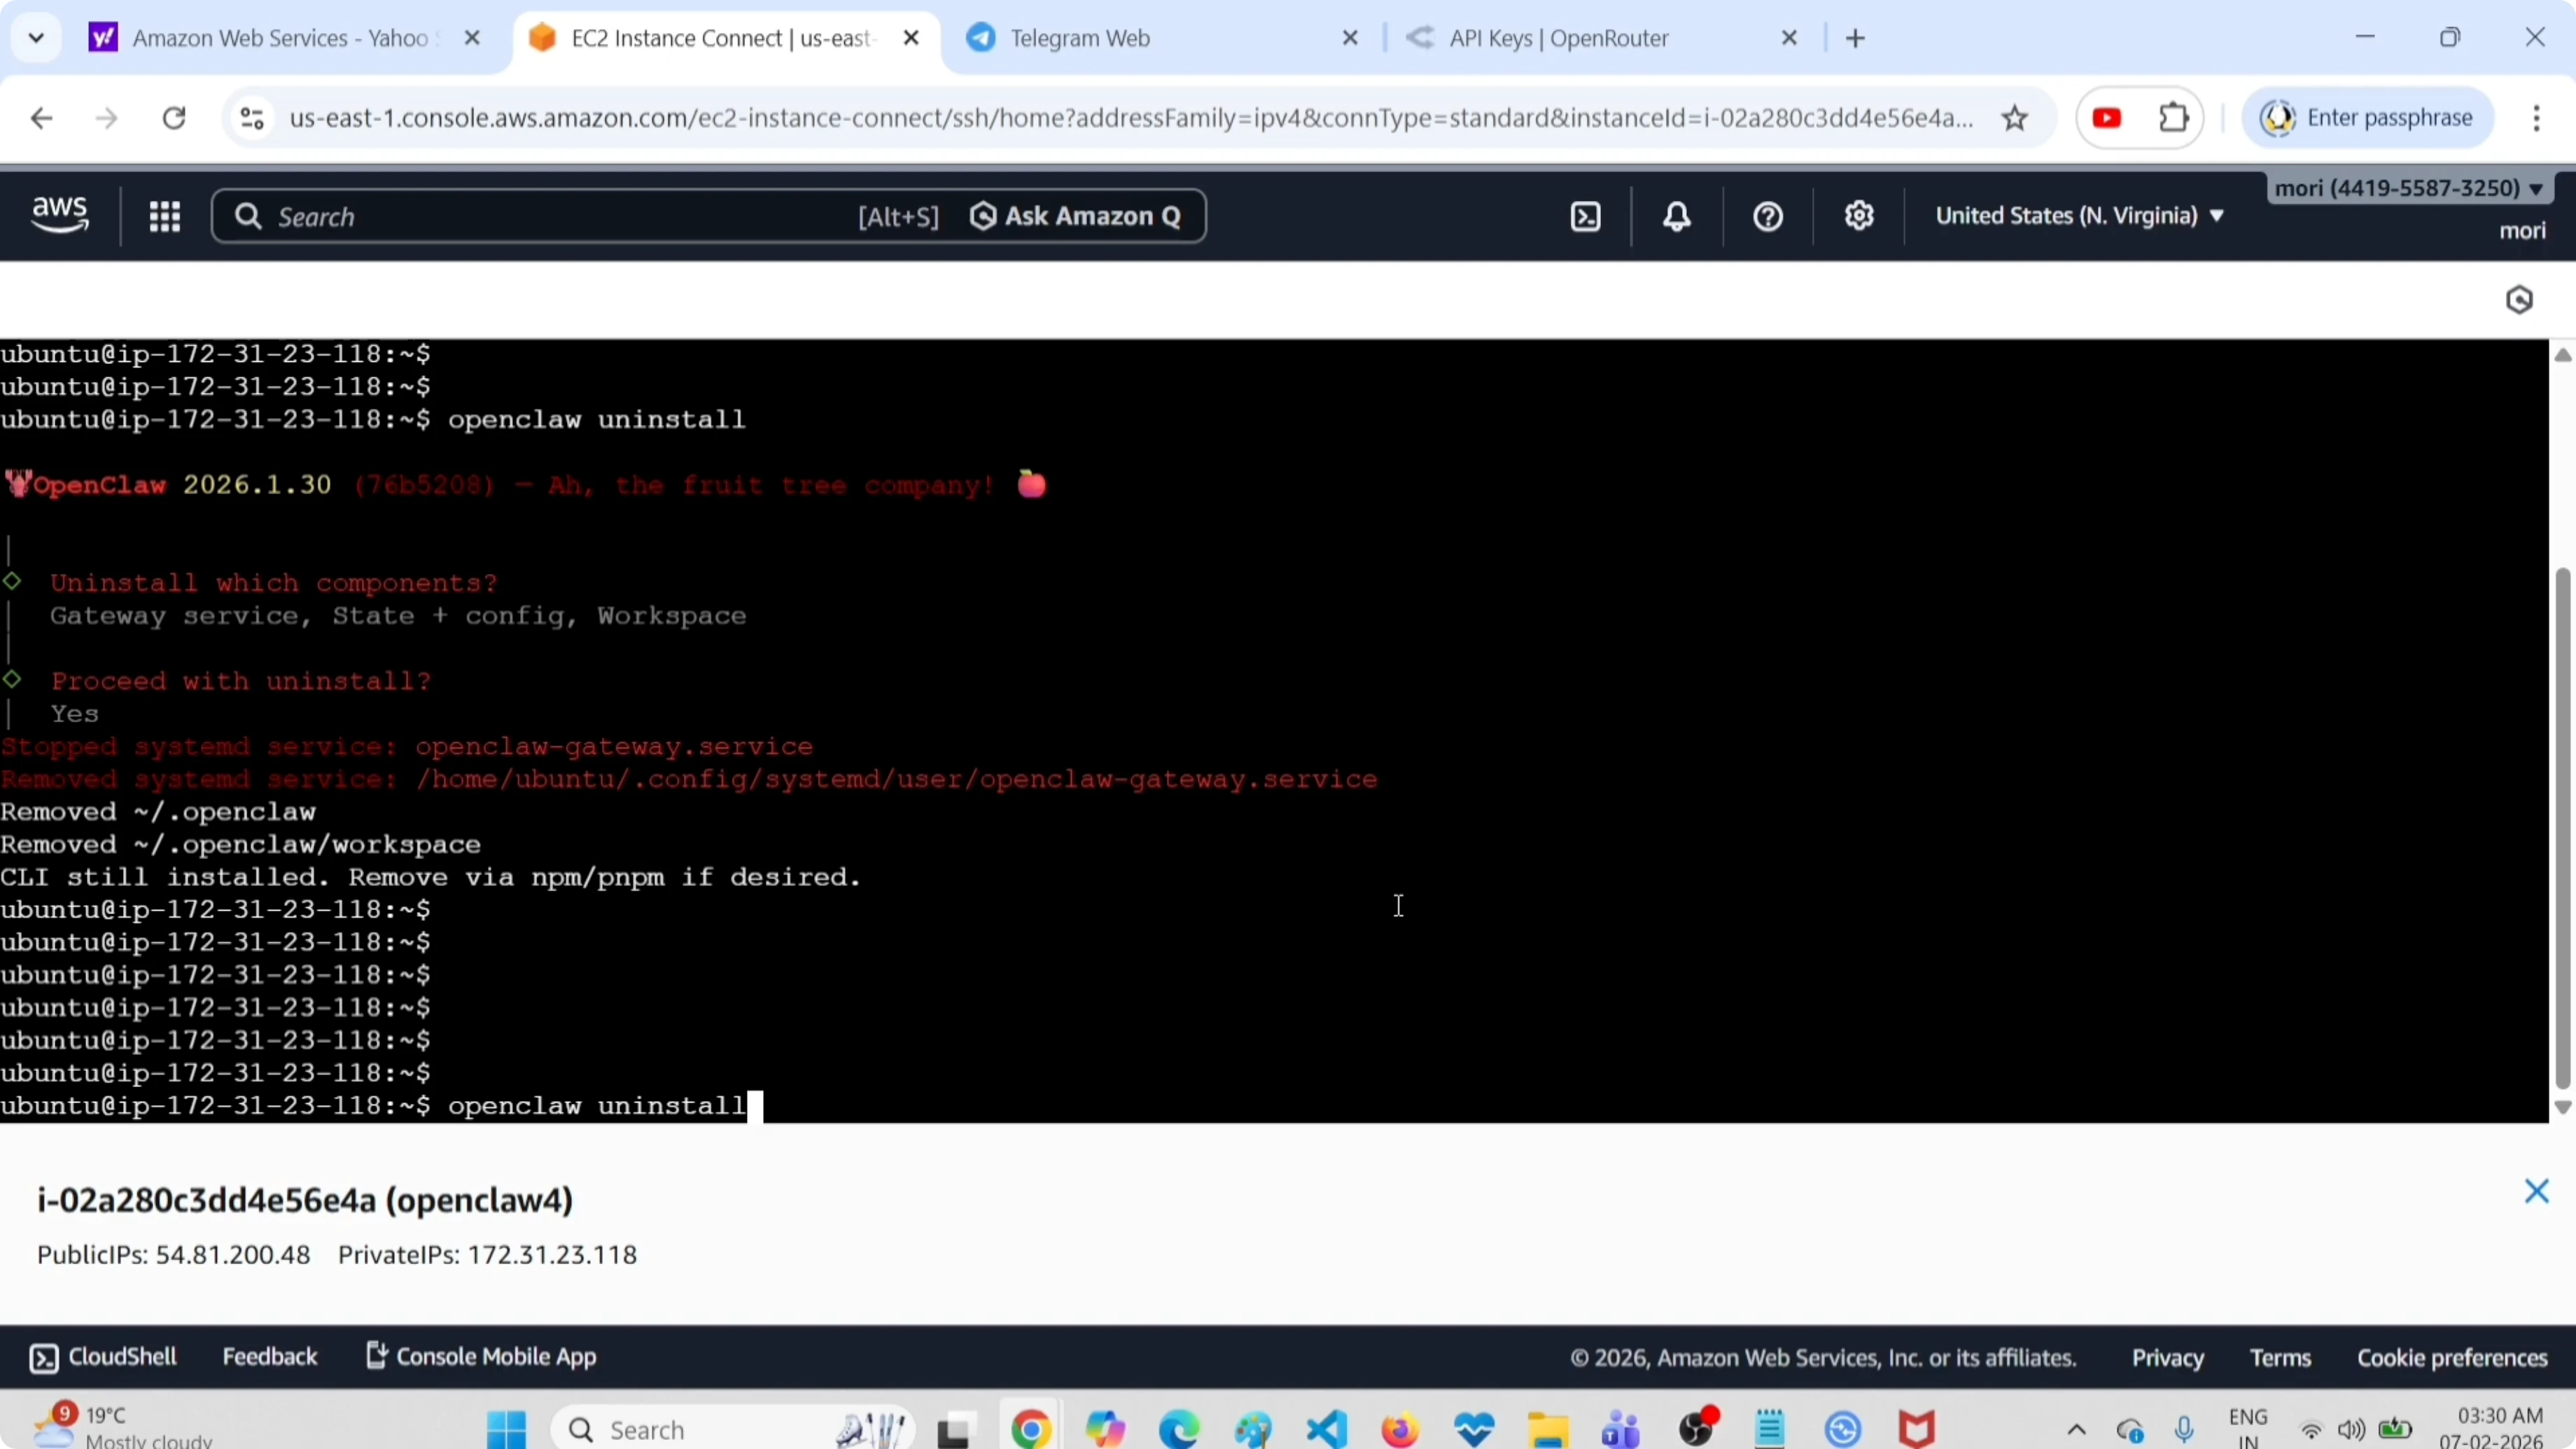
Task: Open the AWS services grid menu
Action: pyautogui.click(x=164, y=216)
